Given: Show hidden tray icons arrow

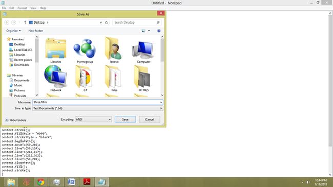Looking at the screenshot, I should [302, 182].
